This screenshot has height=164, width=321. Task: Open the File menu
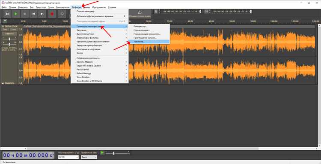[4, 7]
